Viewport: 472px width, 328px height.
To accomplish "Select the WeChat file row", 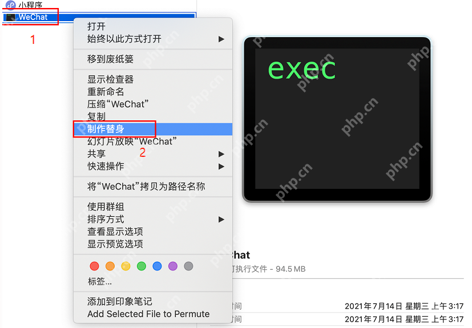I will pos(99,17).
